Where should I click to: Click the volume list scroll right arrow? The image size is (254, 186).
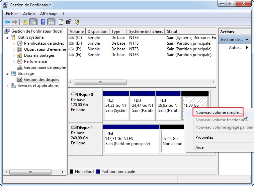[214, 82]
